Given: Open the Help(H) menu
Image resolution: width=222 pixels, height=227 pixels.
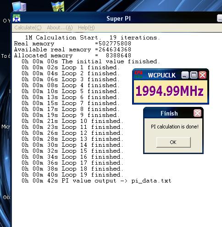Looking at the screenshot, I should click(x=86, y=28).
